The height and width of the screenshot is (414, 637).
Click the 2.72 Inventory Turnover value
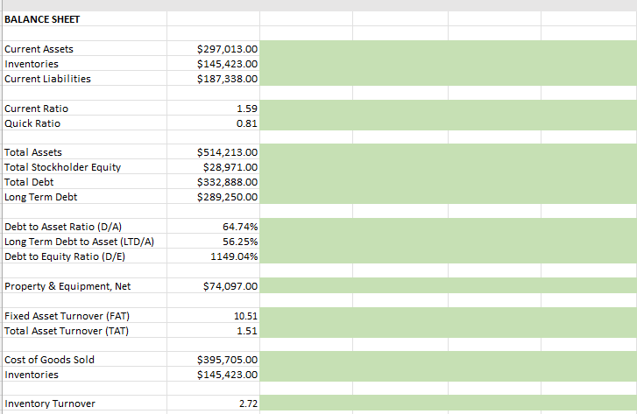click(x=213, y=403)
